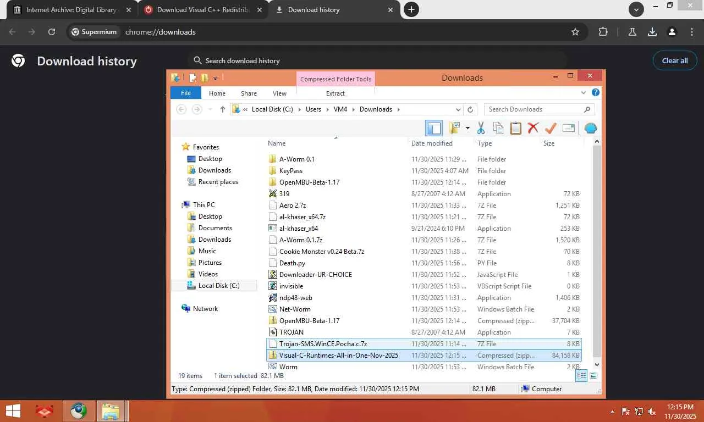Click the Copy icon in Explorer toolbar

click(498, 128)
